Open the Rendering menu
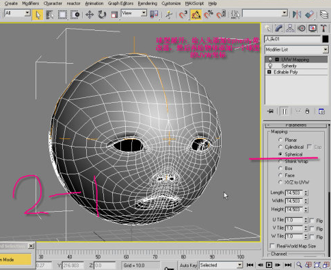331x270 pixels. pyautogui.click(x=148, y=3)
